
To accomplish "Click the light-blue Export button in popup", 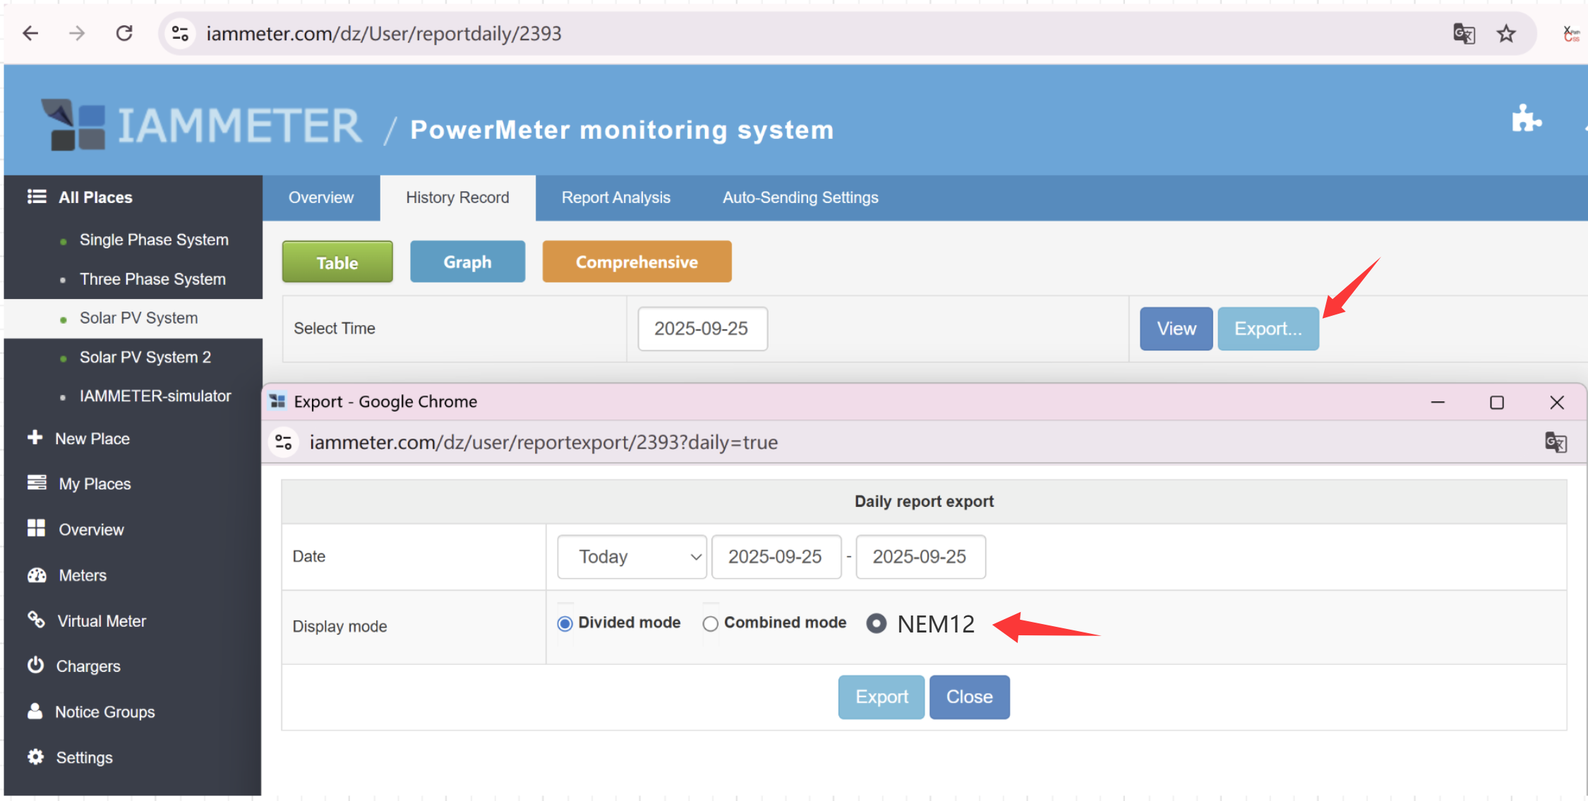I will (881, 697).
